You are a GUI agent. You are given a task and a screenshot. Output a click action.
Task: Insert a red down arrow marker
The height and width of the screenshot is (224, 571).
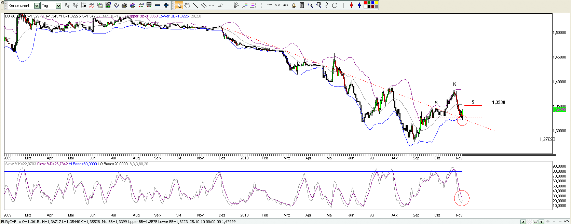(x=351, y=5)
